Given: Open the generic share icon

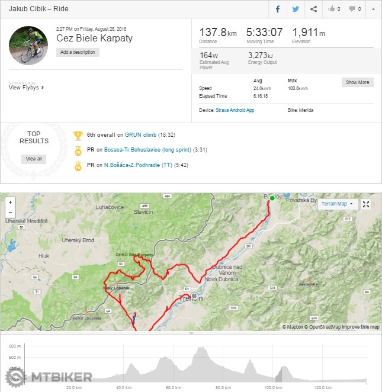Looking at the screenshot, I should [313, 9].
